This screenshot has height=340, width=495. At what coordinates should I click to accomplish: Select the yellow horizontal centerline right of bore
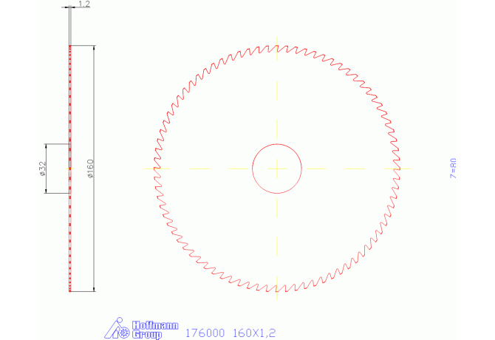click(x=347, y=169)
